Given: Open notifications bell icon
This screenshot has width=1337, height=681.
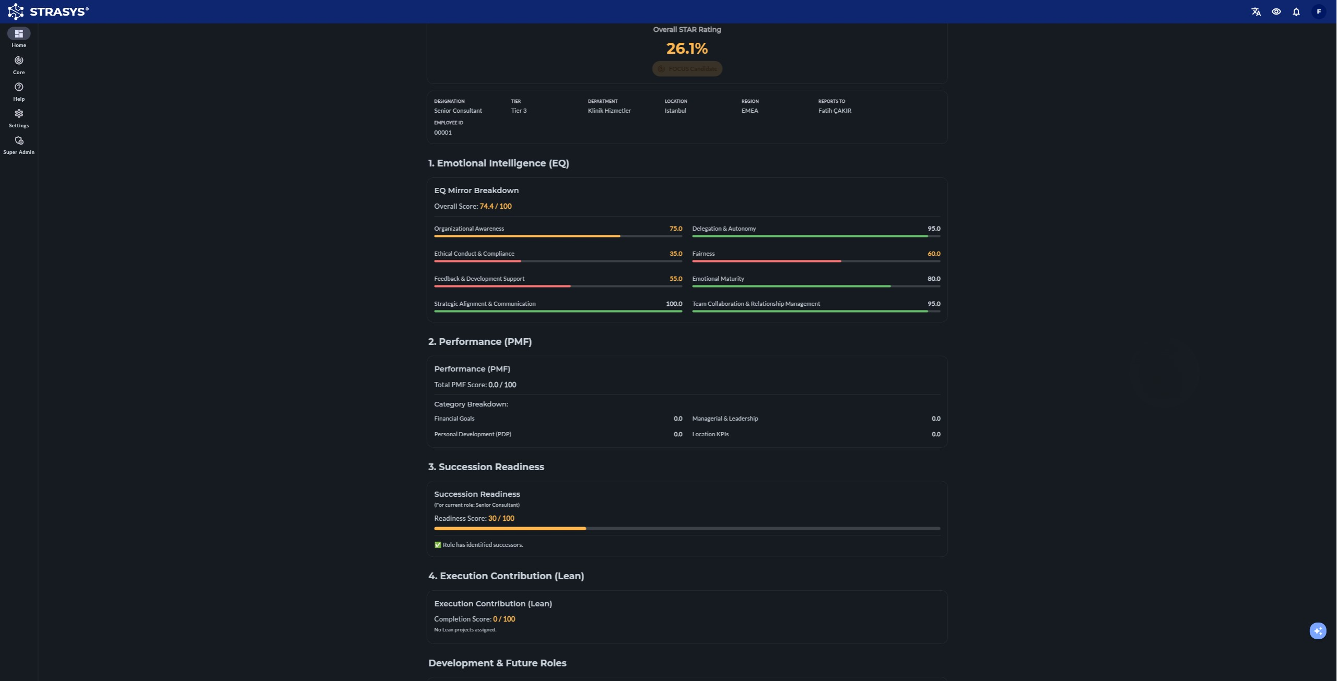Looking at the screenshot, I should pos(1296,11).
